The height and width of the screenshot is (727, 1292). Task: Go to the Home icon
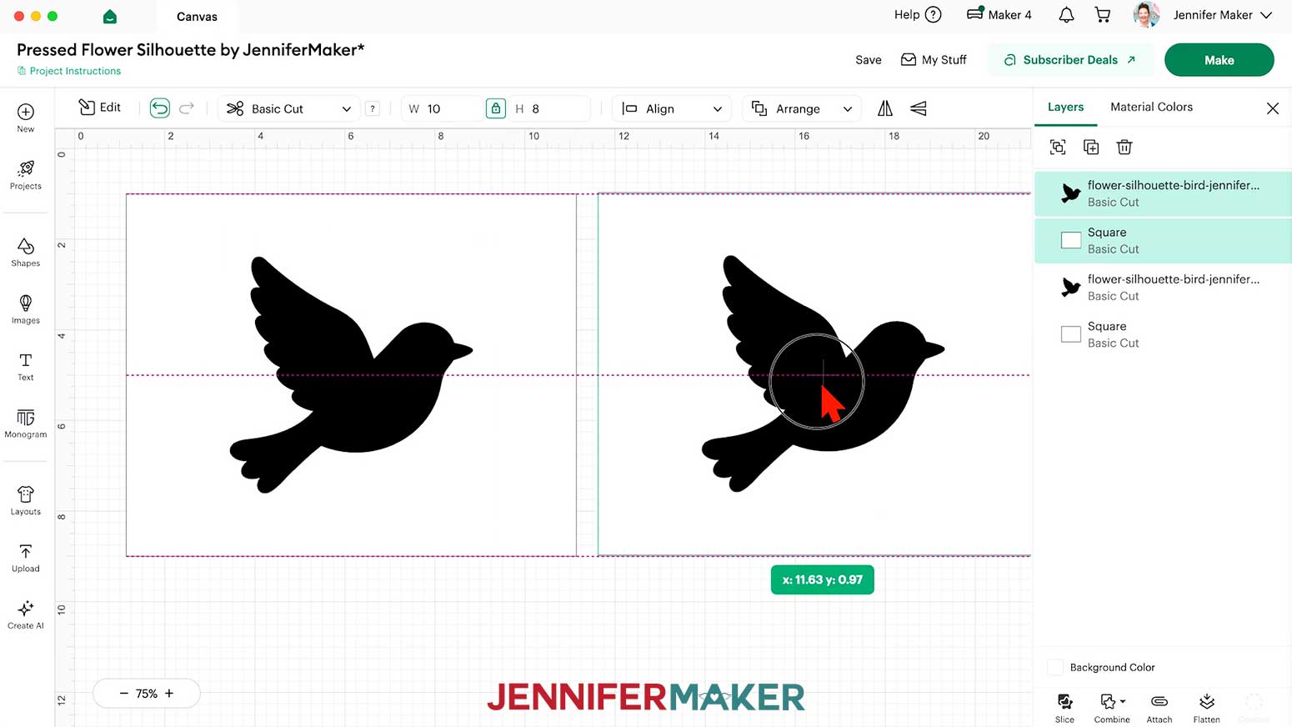(x=110, y=17)
